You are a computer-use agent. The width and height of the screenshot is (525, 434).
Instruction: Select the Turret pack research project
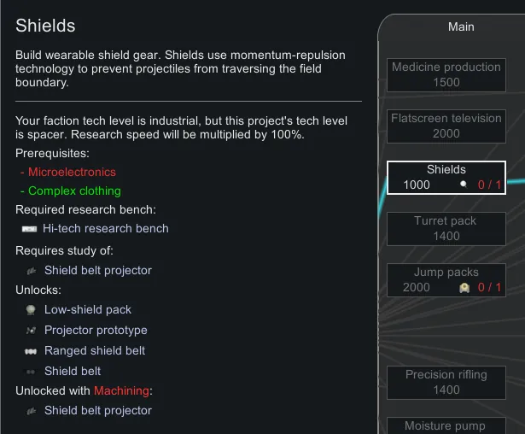[x=446, y=228]
